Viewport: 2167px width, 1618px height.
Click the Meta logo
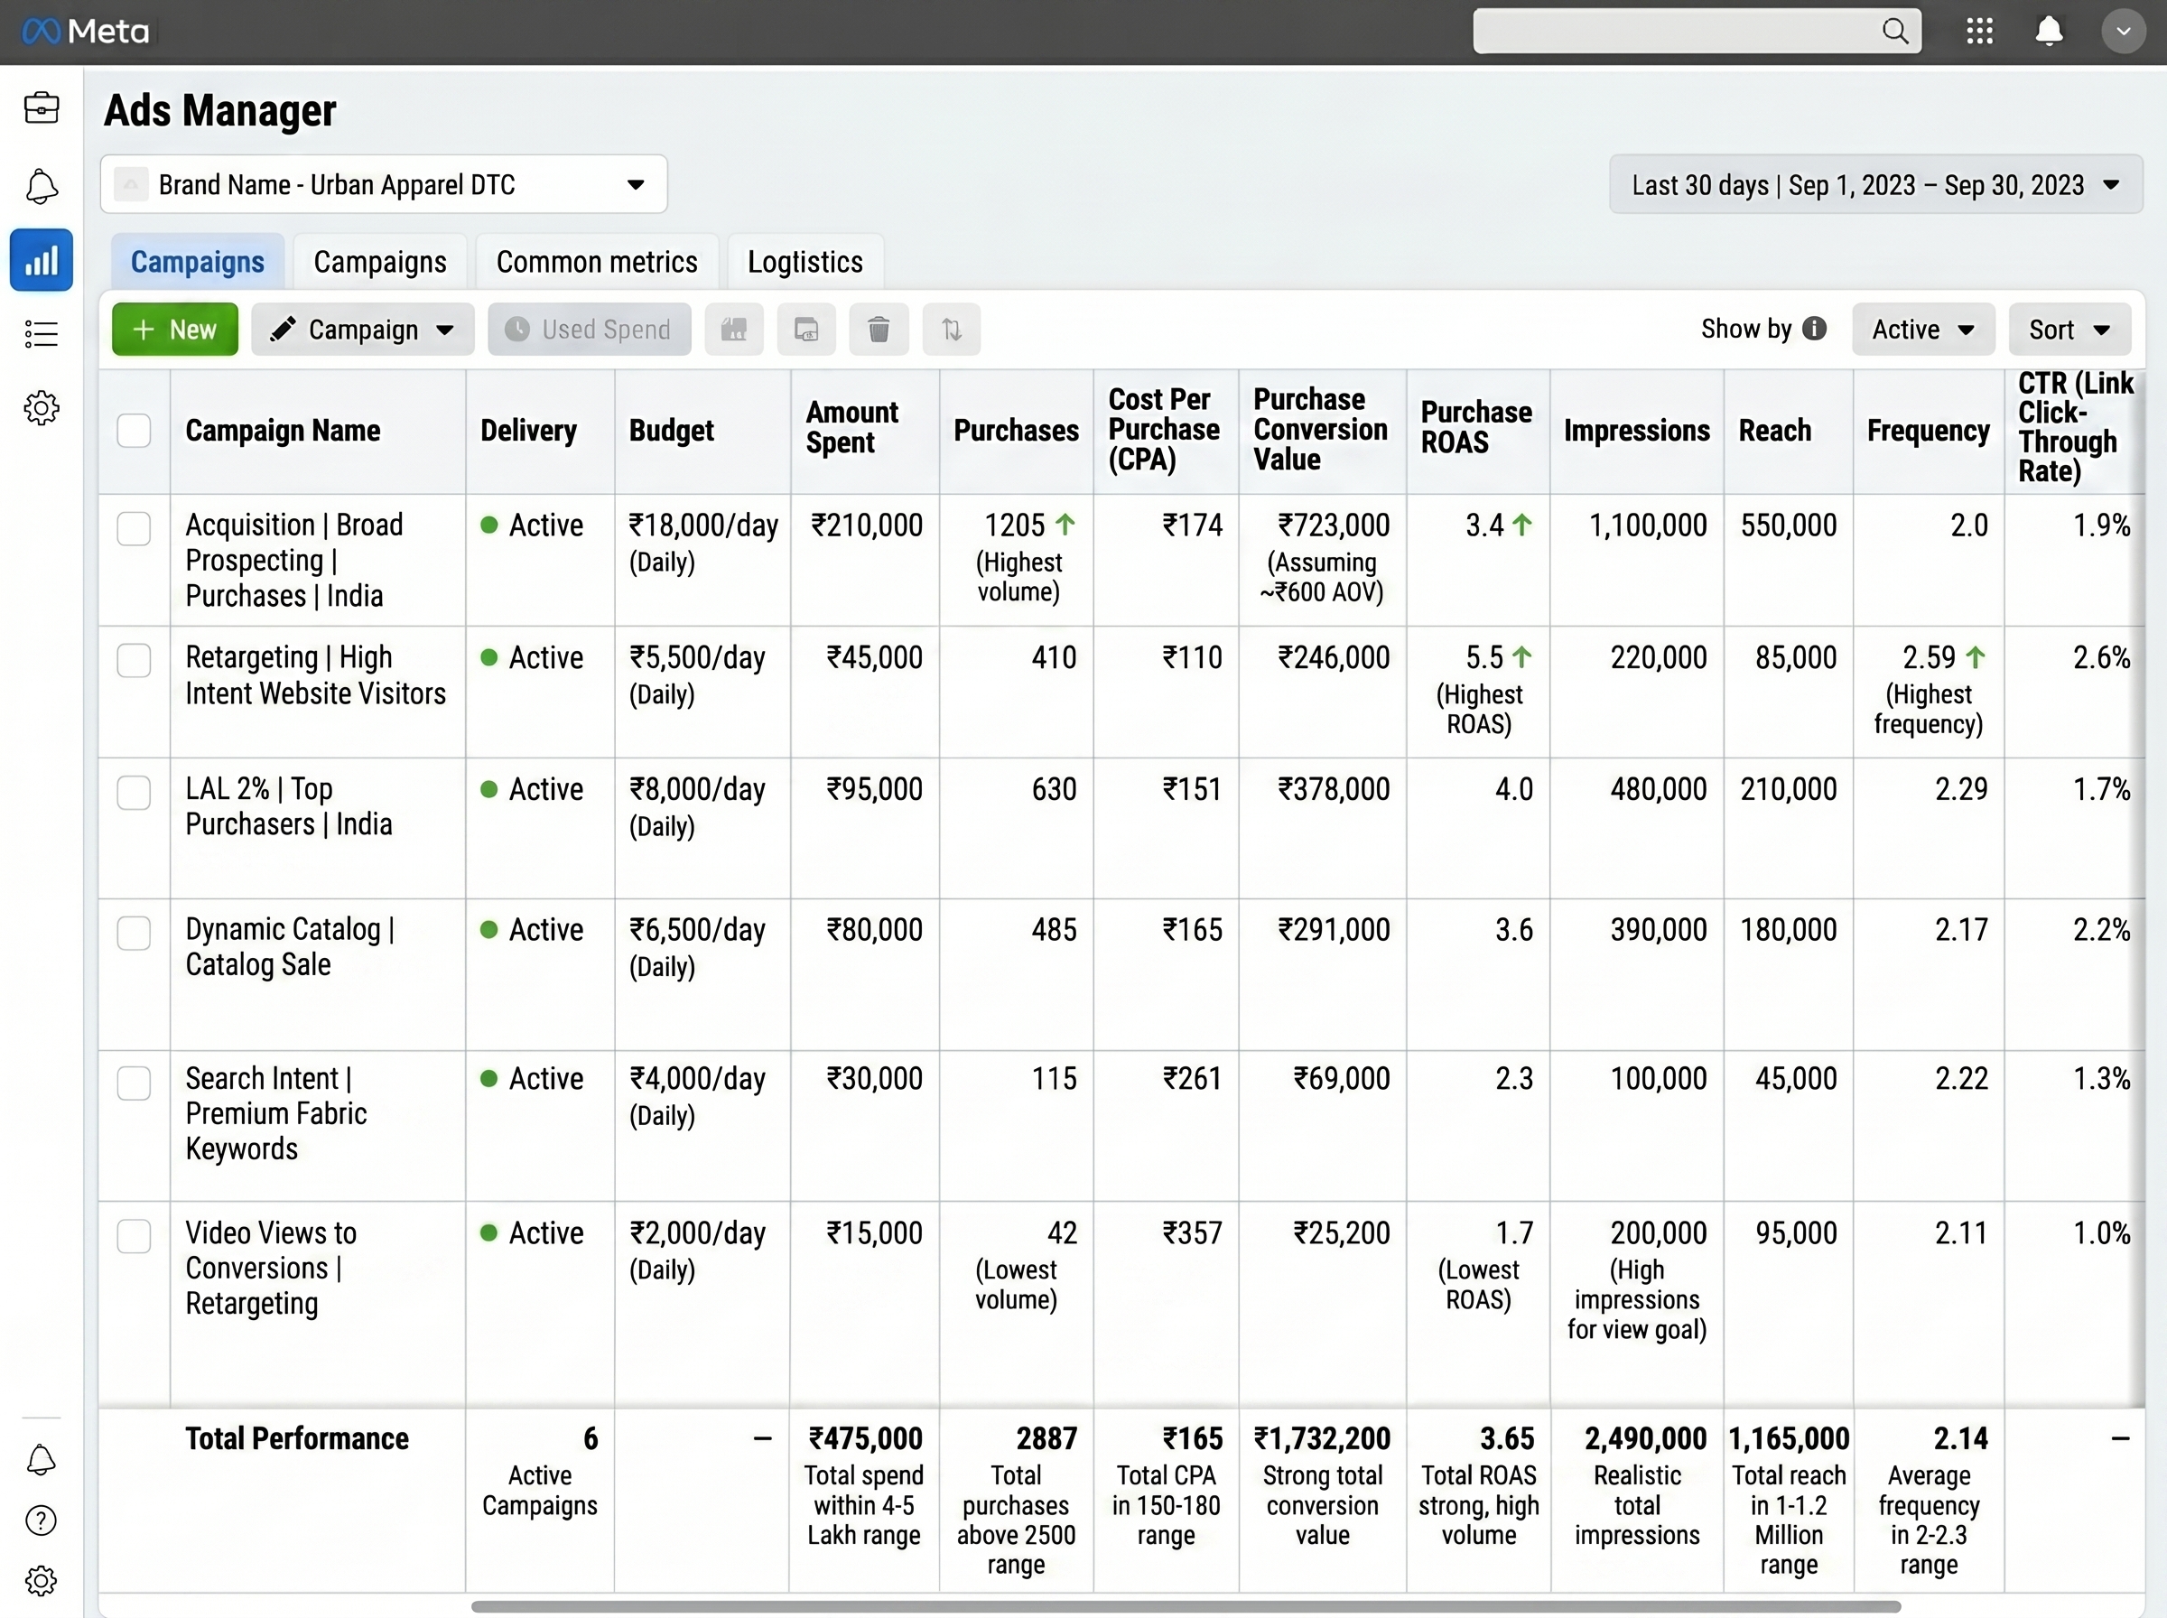coord(86,32)
